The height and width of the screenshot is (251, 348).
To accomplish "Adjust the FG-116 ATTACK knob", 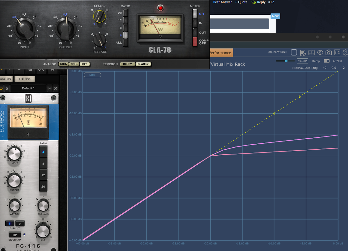I will tap(15, 205).
